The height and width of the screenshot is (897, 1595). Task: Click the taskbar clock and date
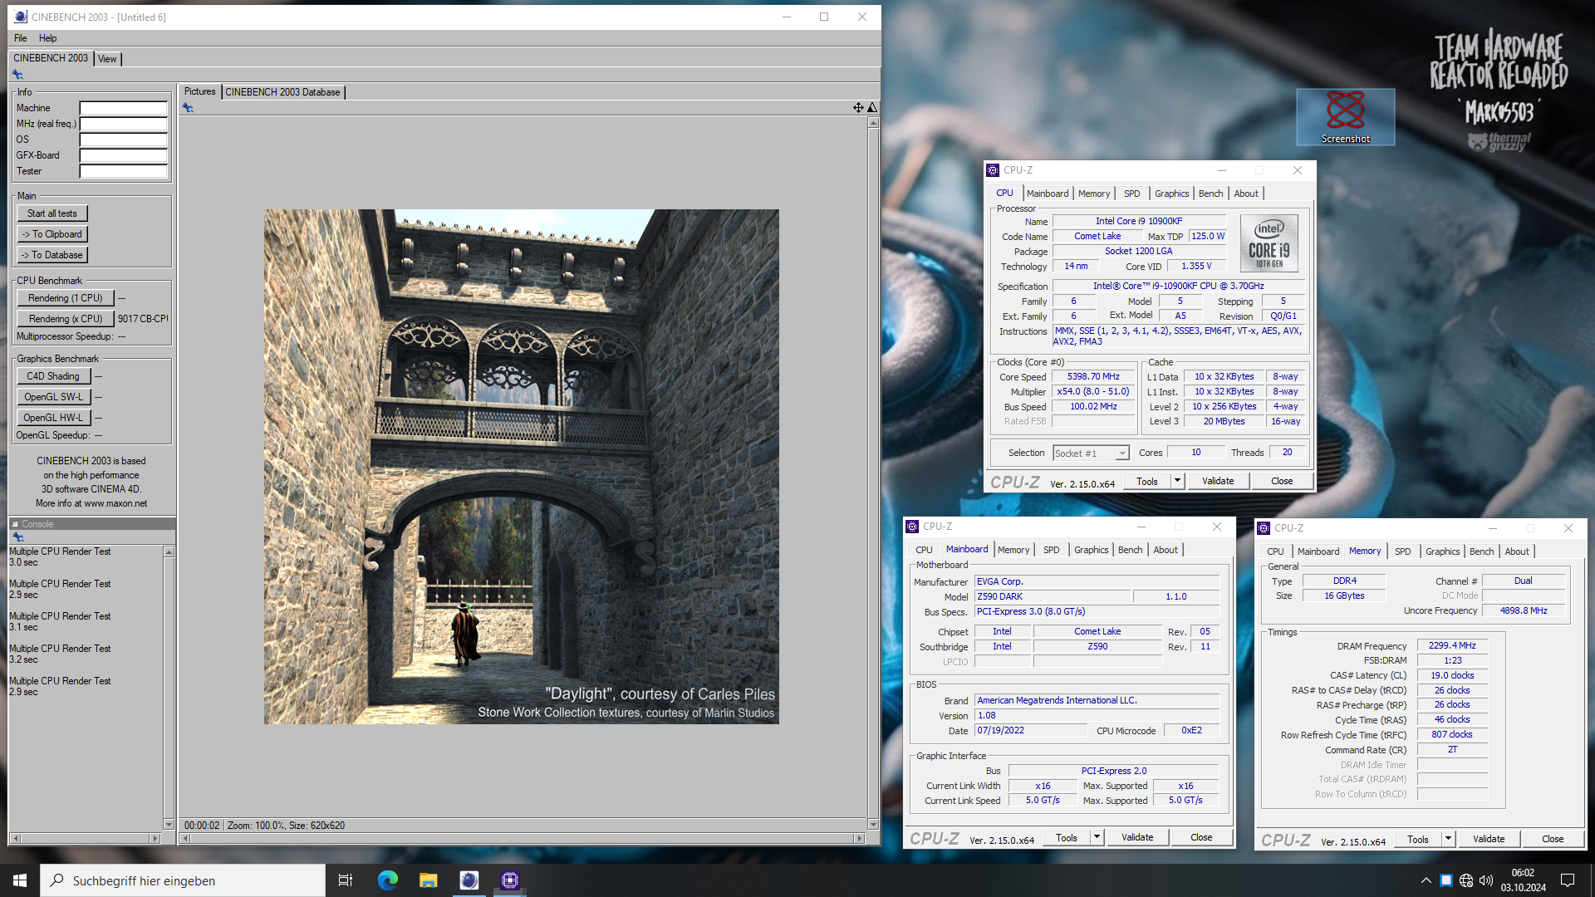coord(1523,880)
